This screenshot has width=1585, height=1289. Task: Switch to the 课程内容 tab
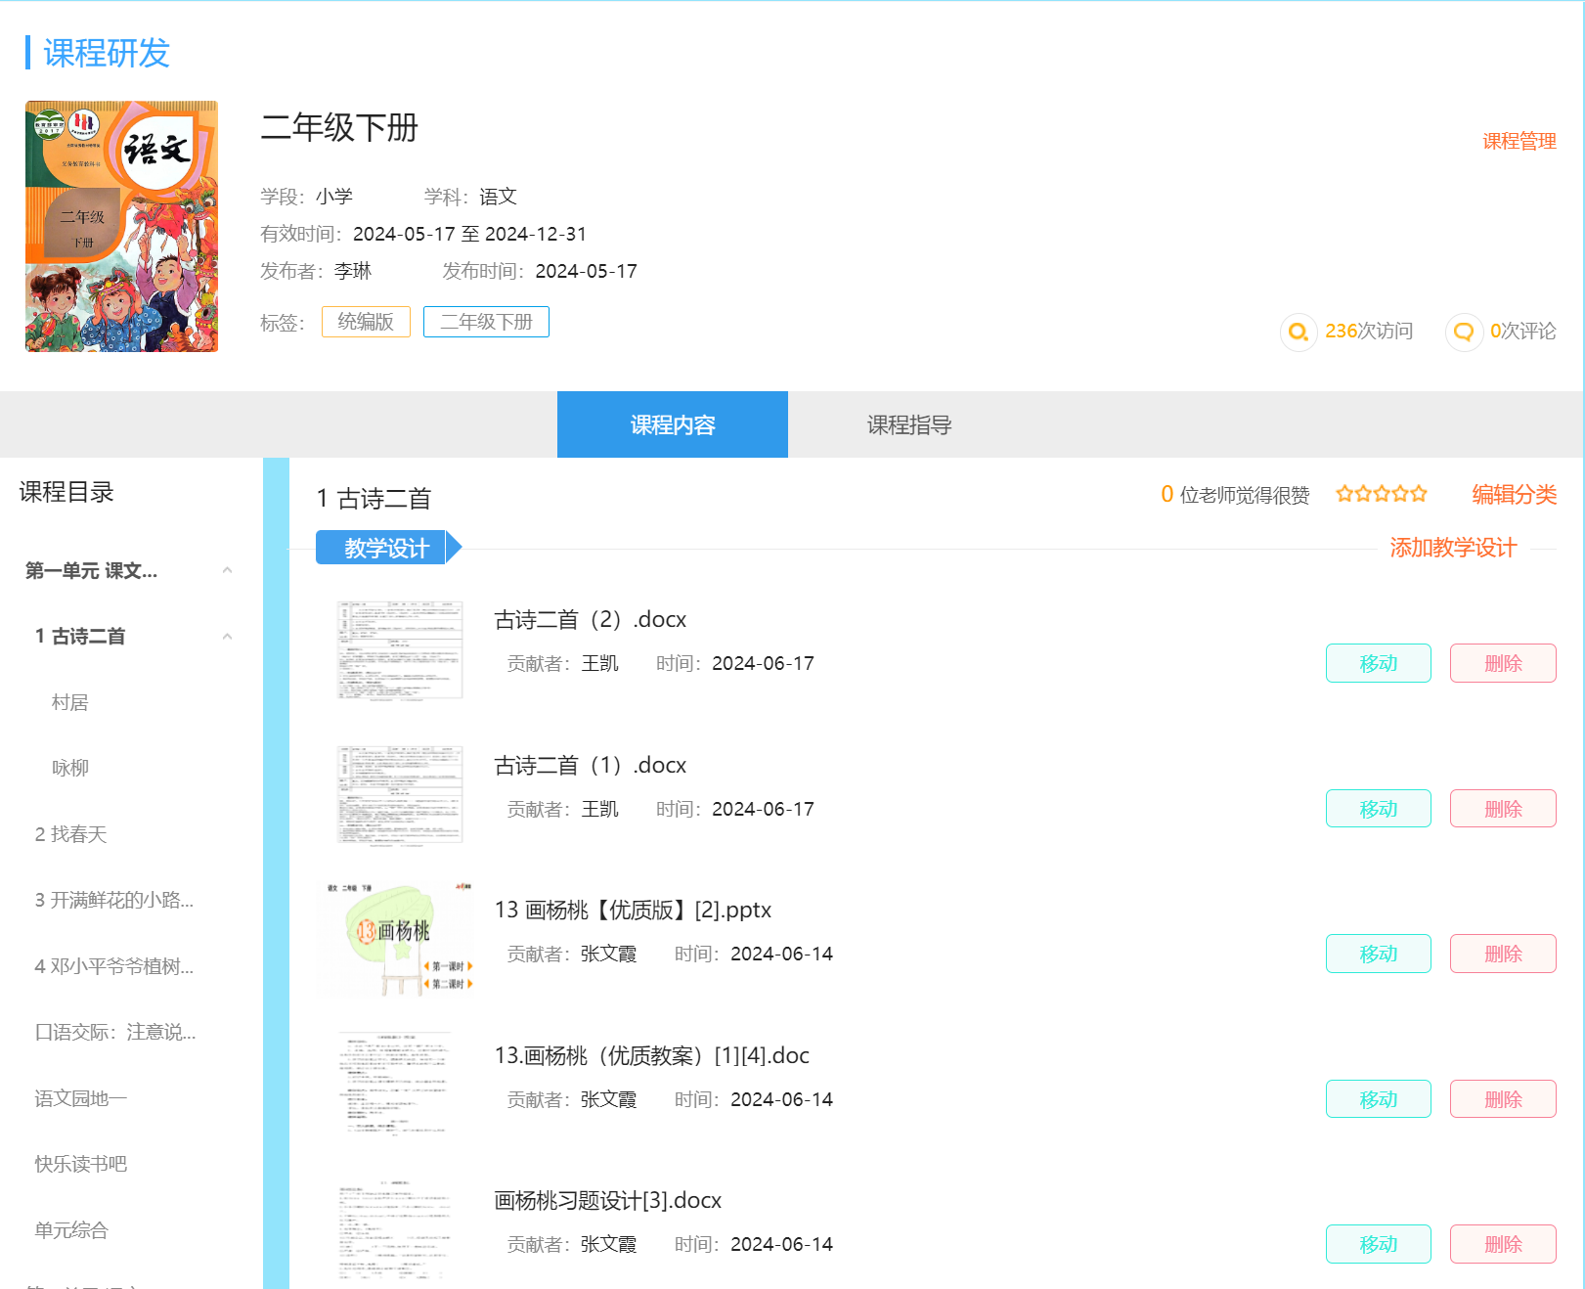(673, 424)
